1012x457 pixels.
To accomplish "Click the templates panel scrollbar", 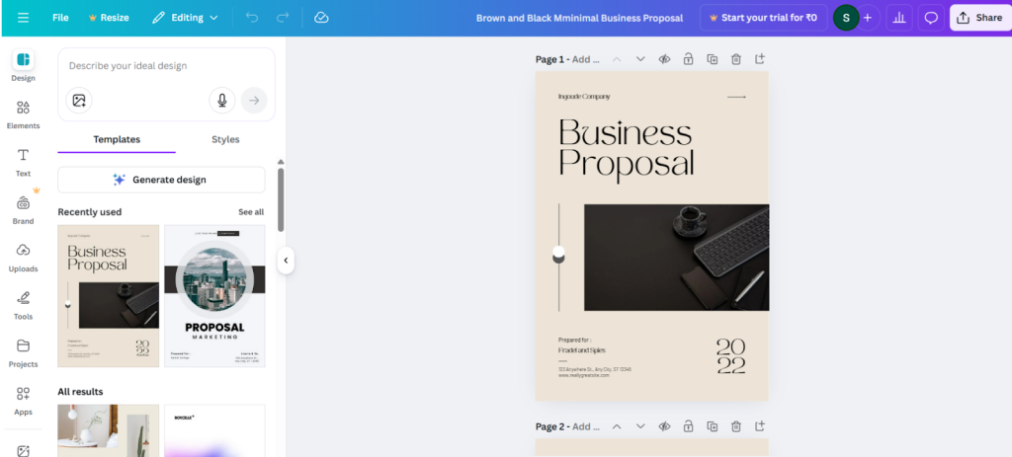I will tap(281, 199).
